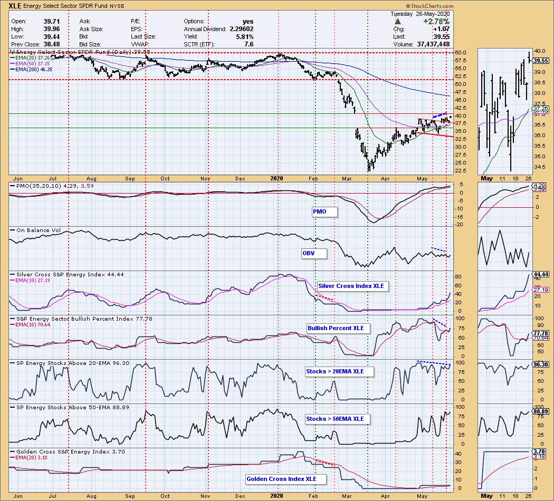Click the 39.55 last price tag

541,61
